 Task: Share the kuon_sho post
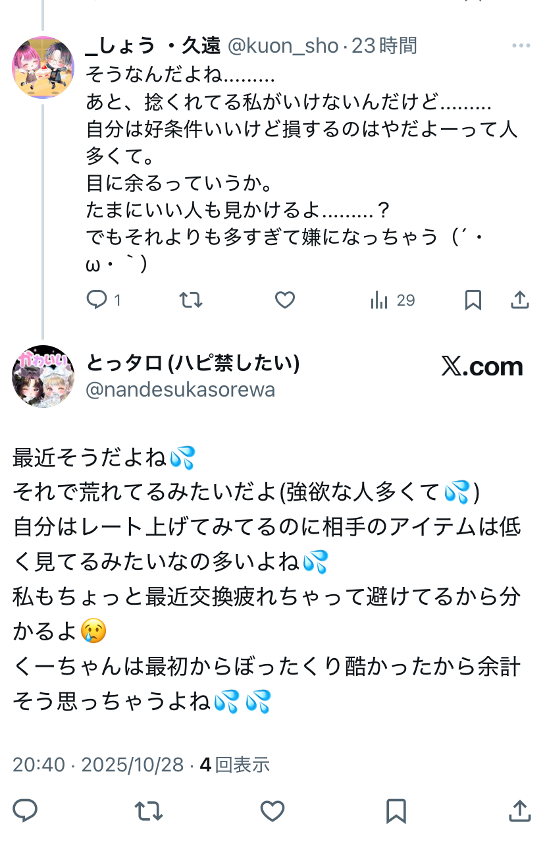tap(520, 300)
